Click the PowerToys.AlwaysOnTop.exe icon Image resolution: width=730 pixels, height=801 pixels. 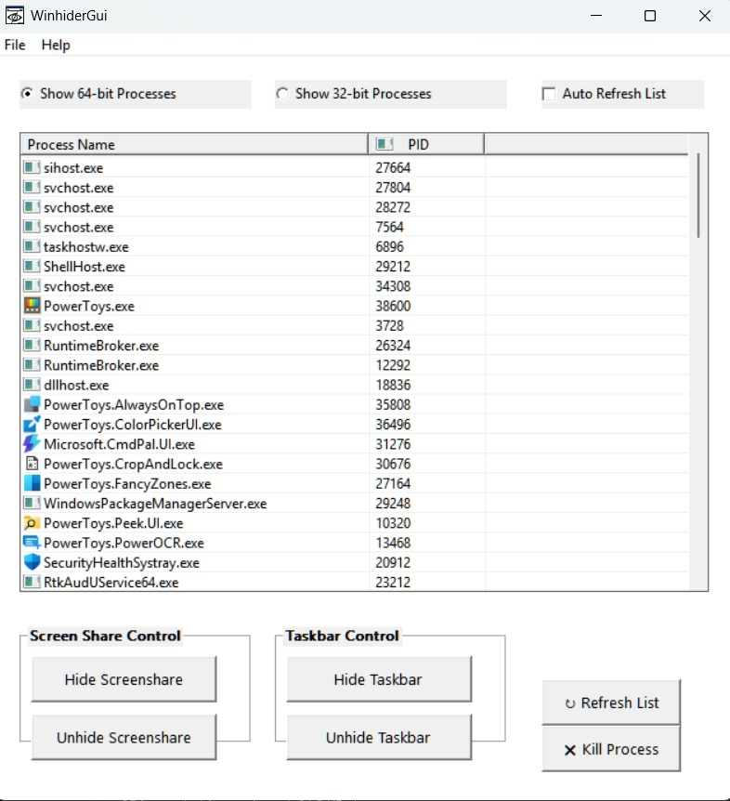pos(32,404)
